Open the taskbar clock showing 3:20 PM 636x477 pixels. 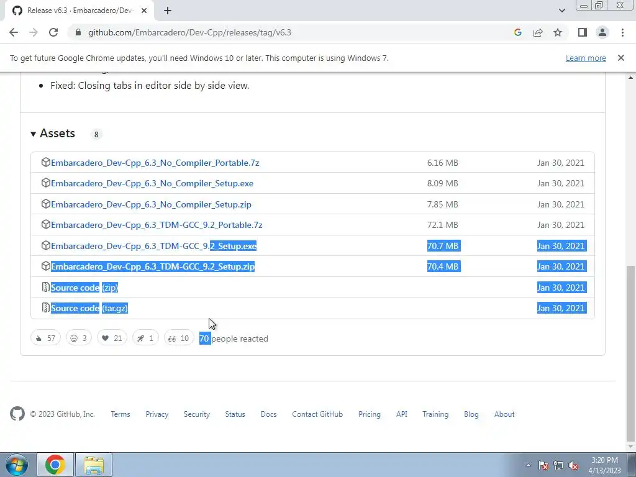604,465
